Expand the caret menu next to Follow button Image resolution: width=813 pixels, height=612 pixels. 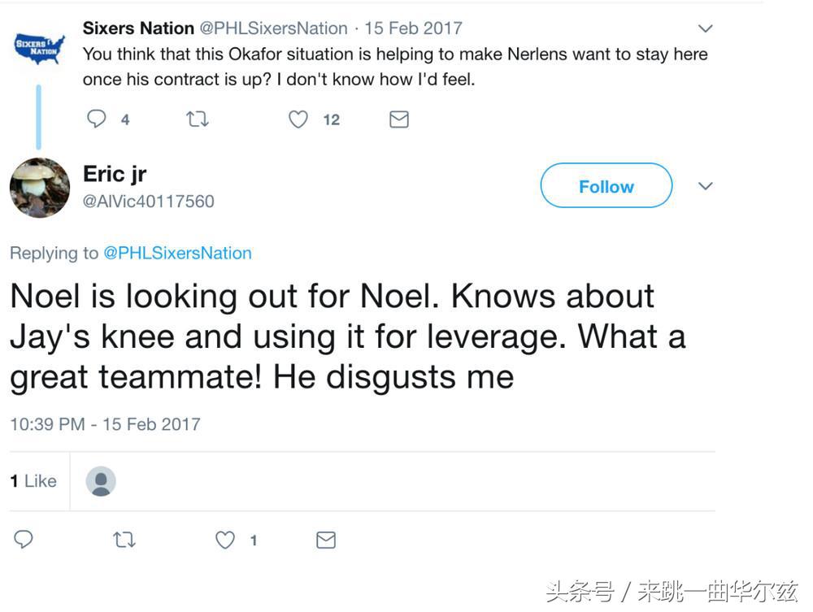705,185
